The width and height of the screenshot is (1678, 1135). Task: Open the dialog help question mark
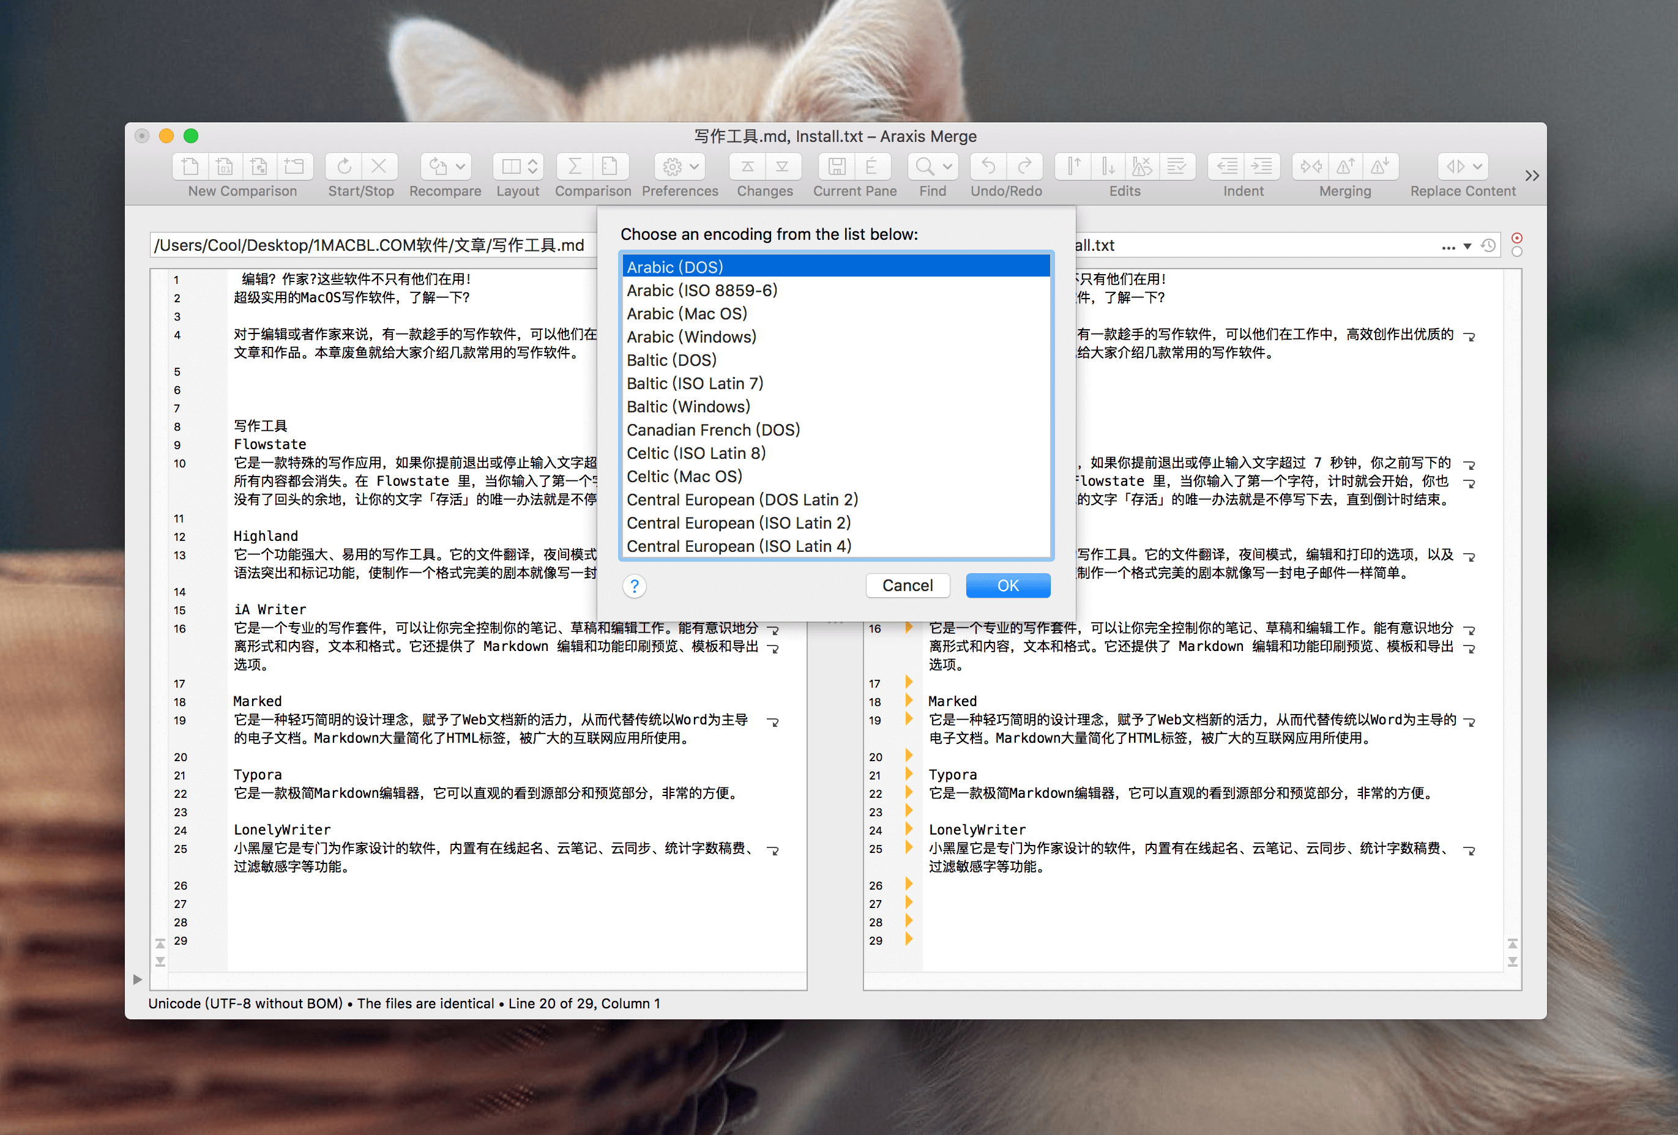[634, 586]
